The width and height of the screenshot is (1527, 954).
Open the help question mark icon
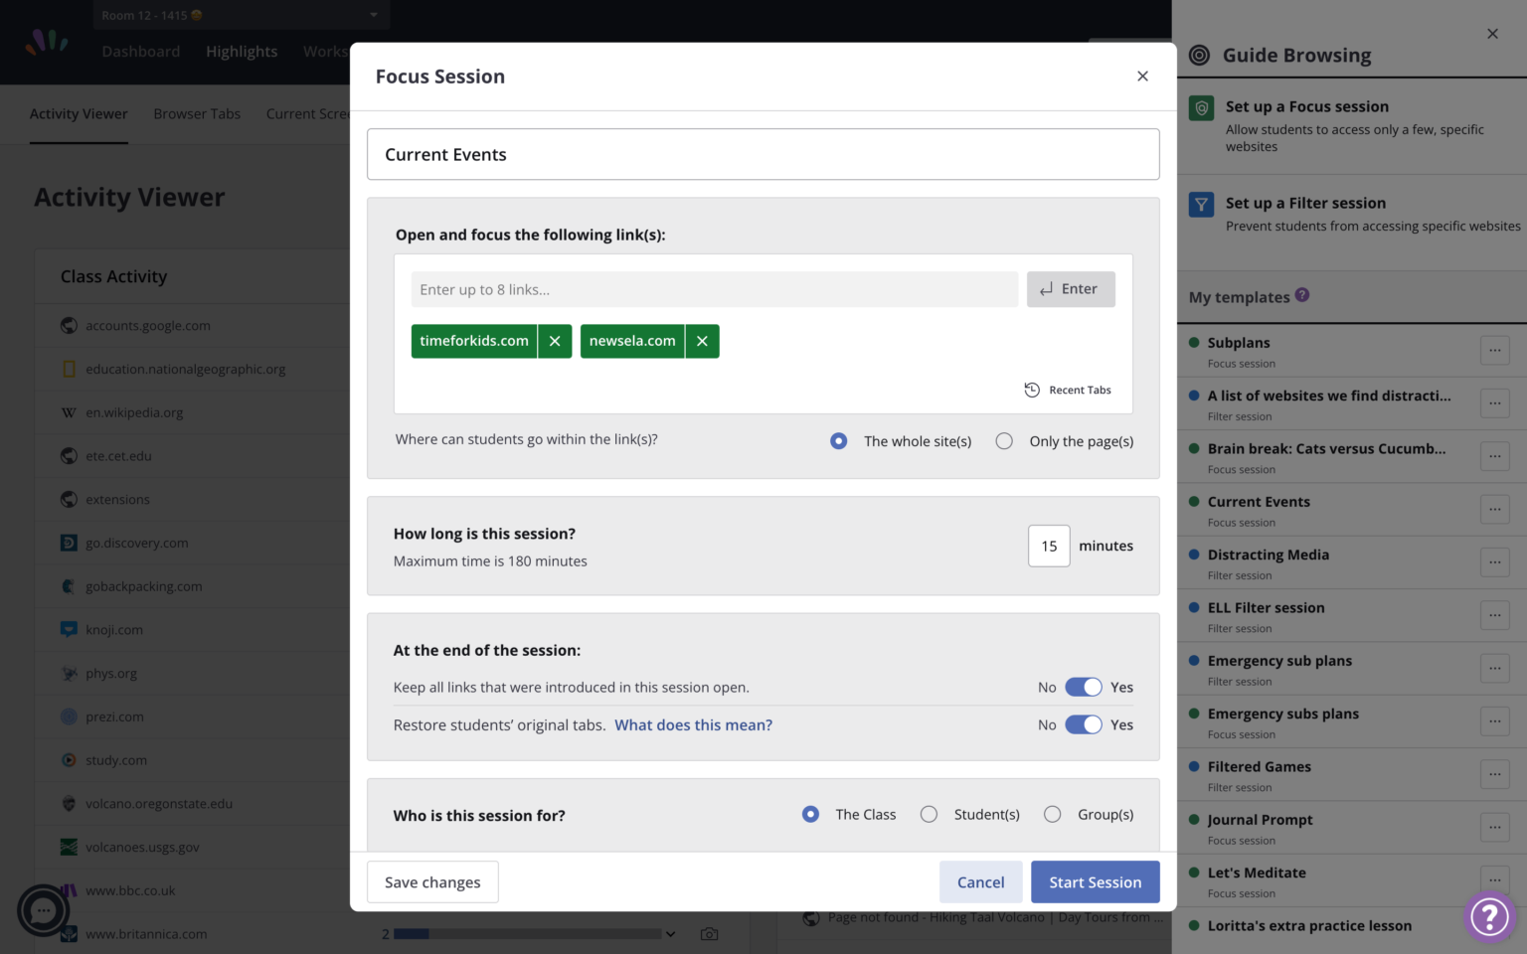(x=1489, y=916)
